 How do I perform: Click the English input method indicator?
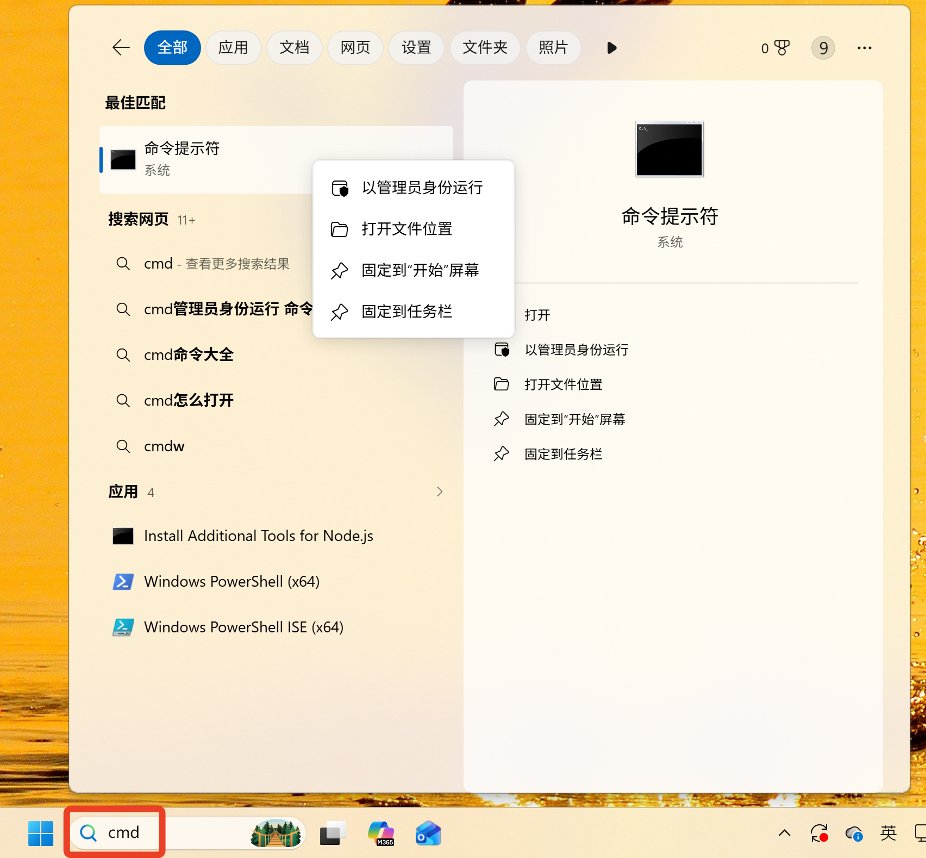888,833
